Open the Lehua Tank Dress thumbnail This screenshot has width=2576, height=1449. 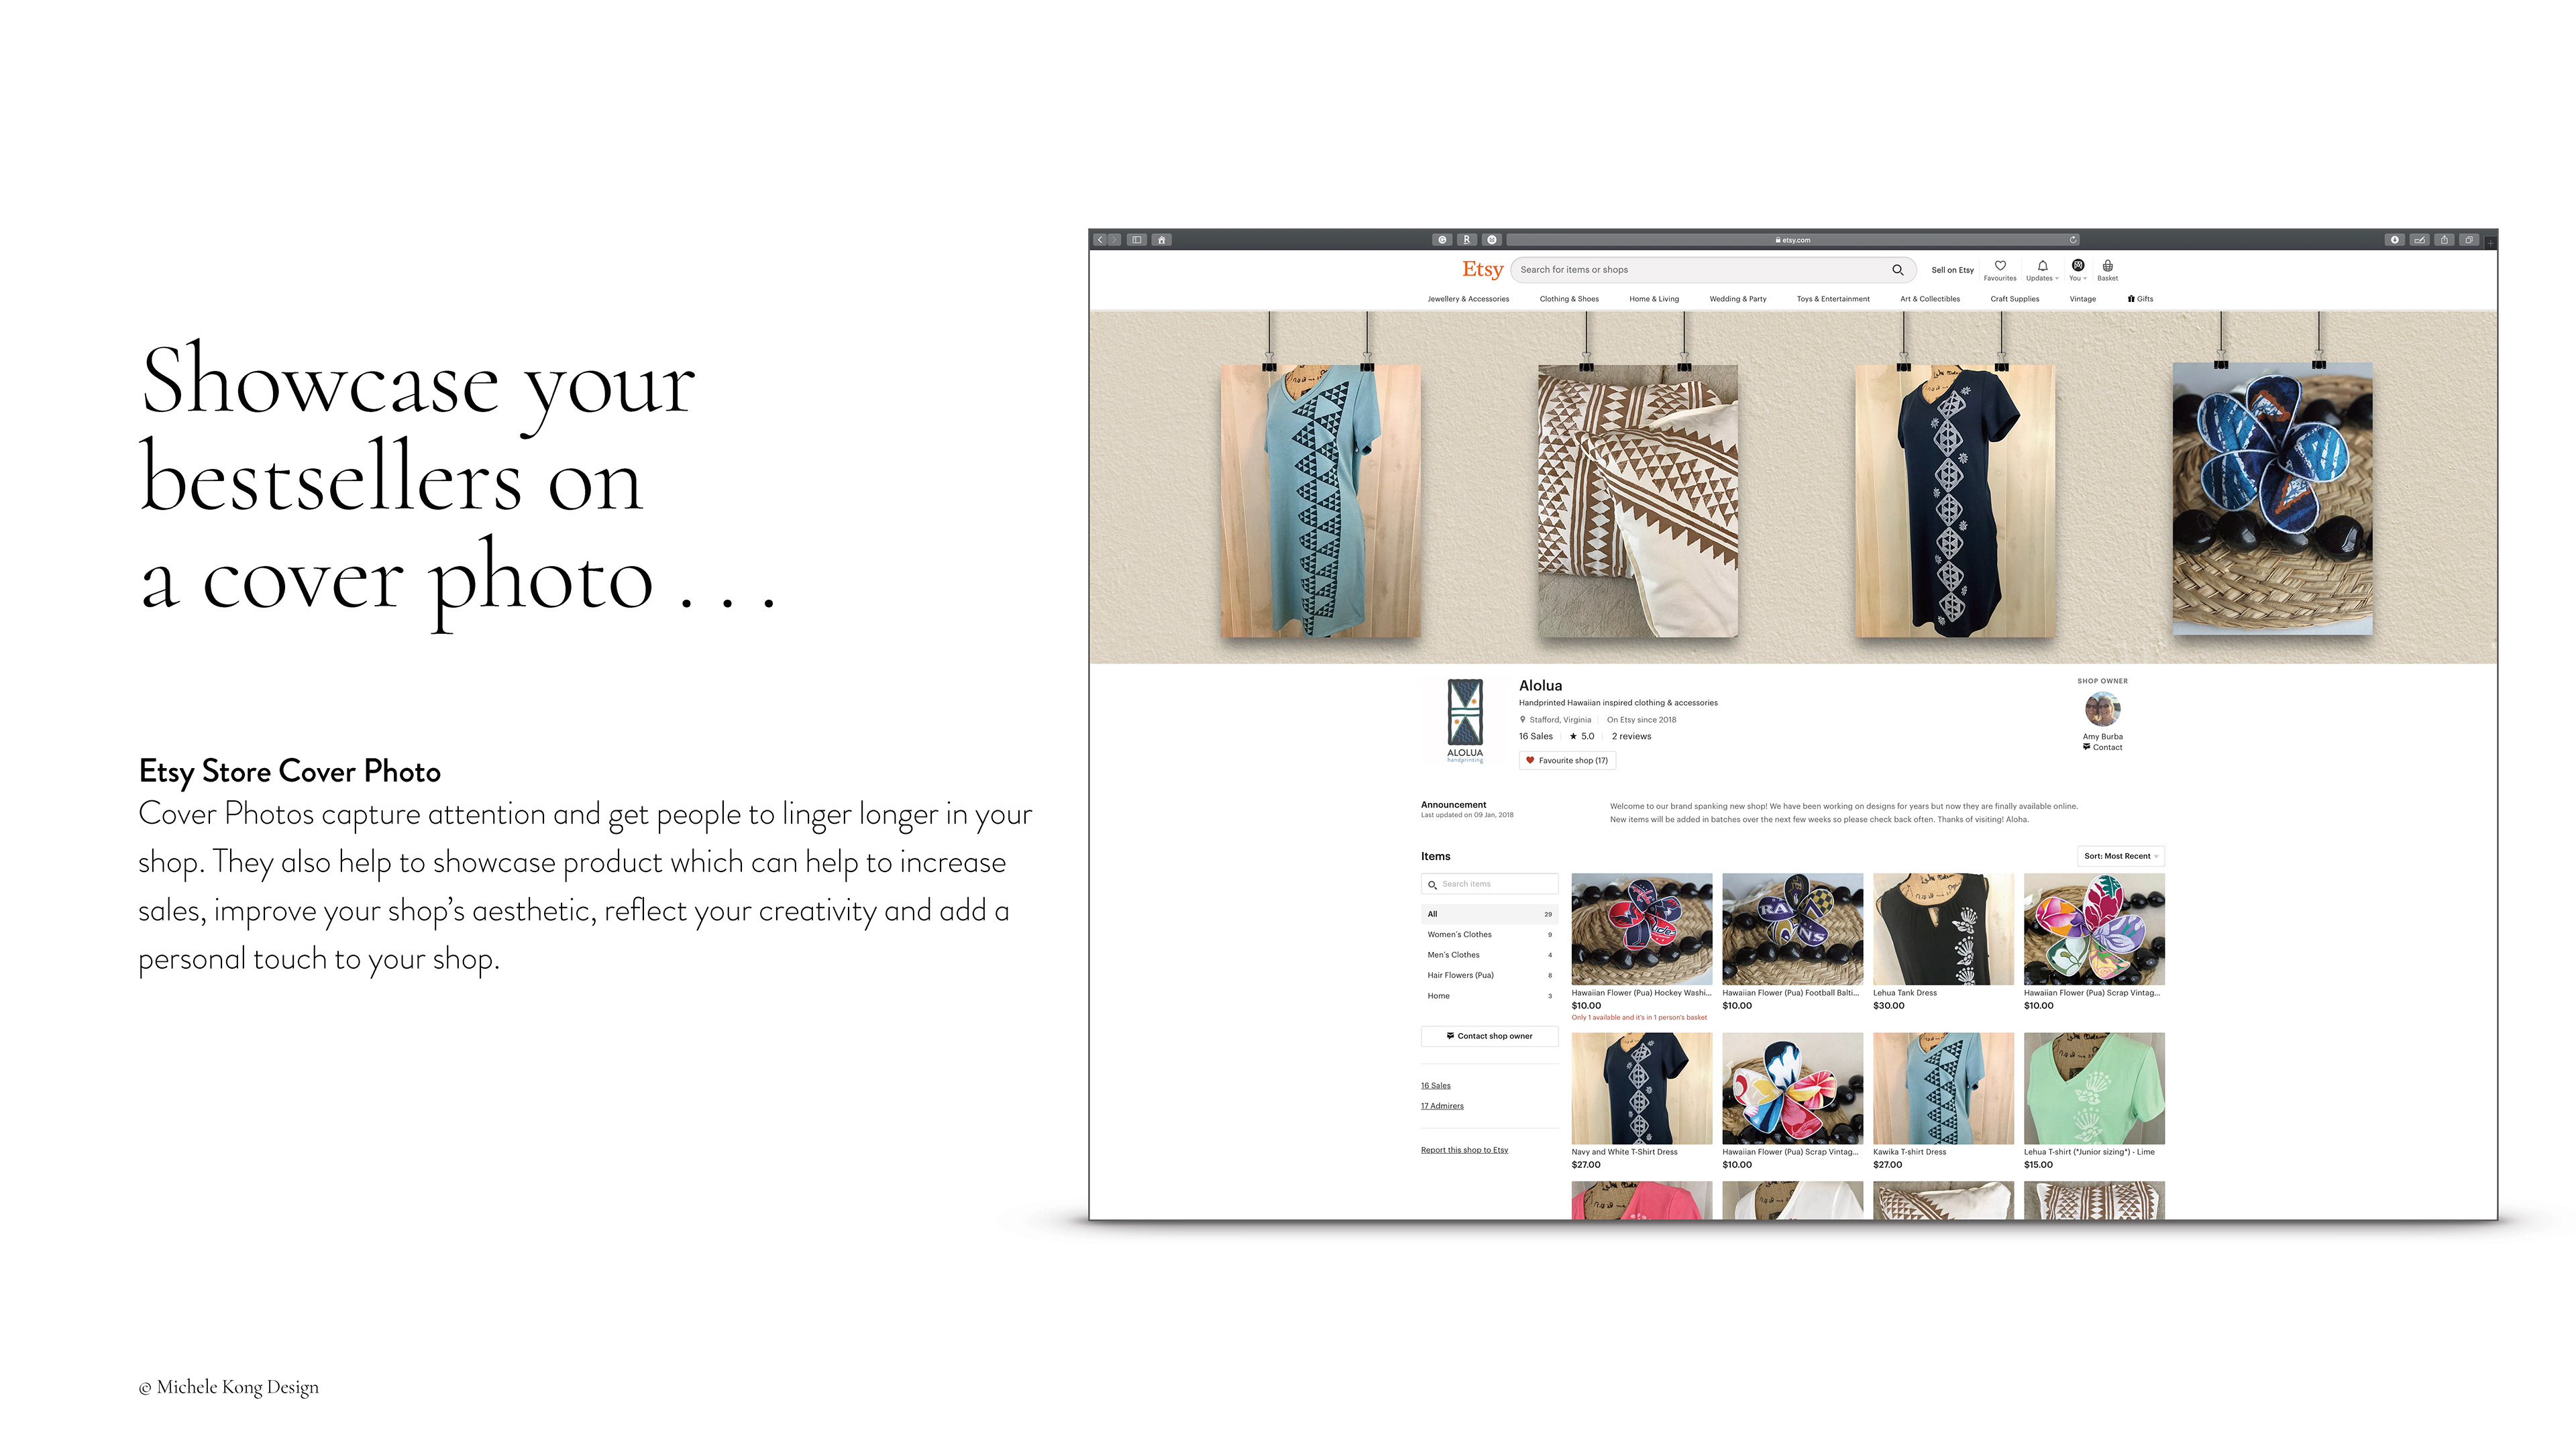(x=1943, y=929)
